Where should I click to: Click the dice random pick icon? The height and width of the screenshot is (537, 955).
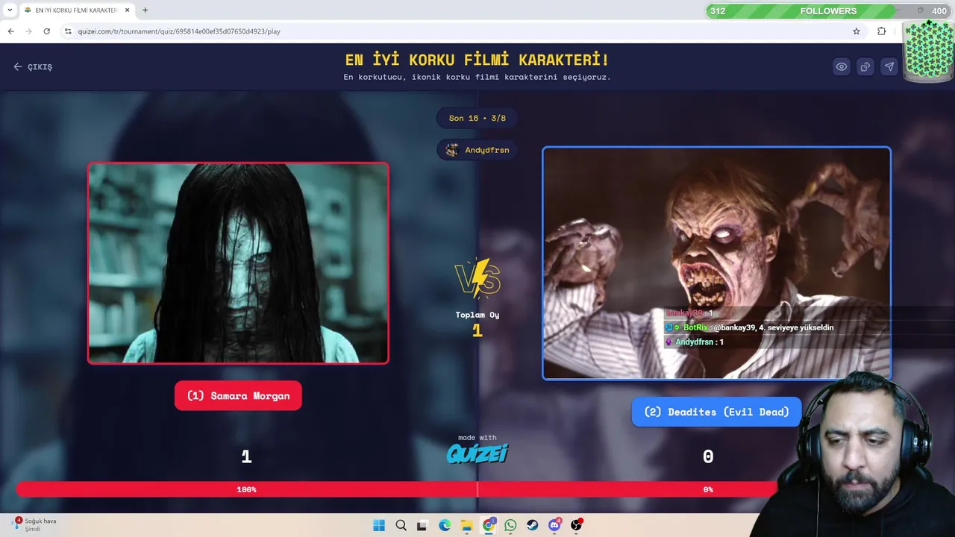(x=865, y=66)
